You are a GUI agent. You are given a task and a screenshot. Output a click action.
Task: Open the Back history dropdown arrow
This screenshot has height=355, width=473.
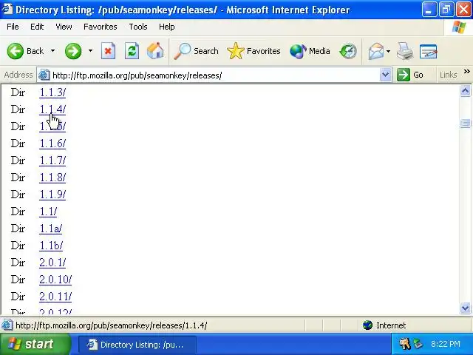coord(52,51)
